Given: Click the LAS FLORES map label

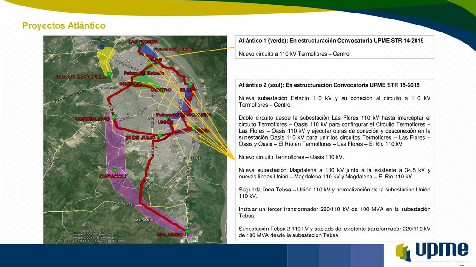Looking at the screenshot, I should [143, 41].
